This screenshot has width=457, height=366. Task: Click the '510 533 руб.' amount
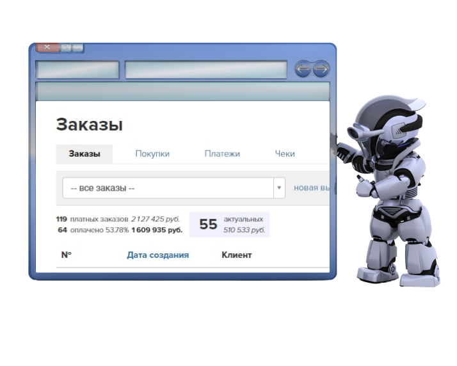(245, 230)
